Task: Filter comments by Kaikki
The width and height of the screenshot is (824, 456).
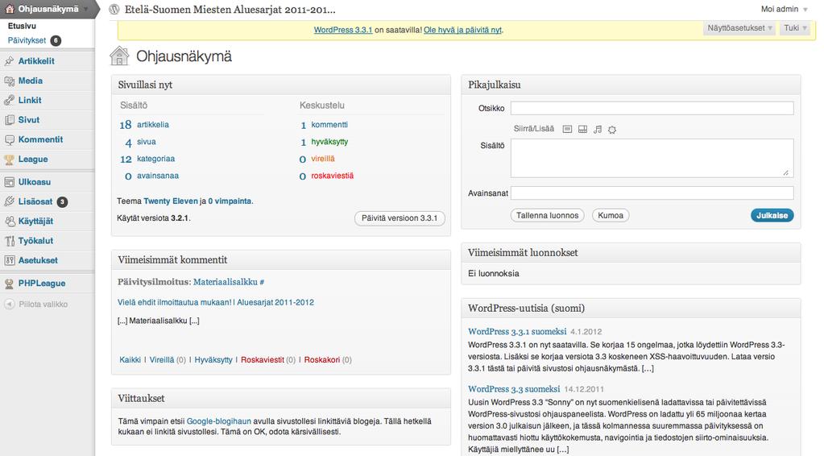Action: coord(130,360)
